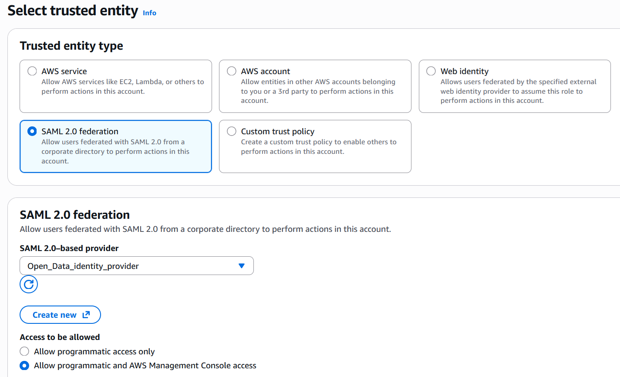Select the AWS service radio button
Viewport: 620px width, 377px height.
click(x=32, y=71)
